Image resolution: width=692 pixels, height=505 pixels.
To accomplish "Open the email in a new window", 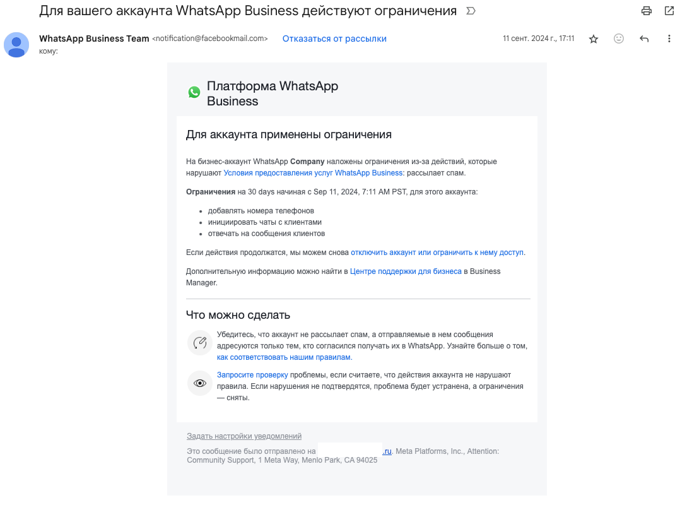I will pyautogui.click(x=669, y=11).
